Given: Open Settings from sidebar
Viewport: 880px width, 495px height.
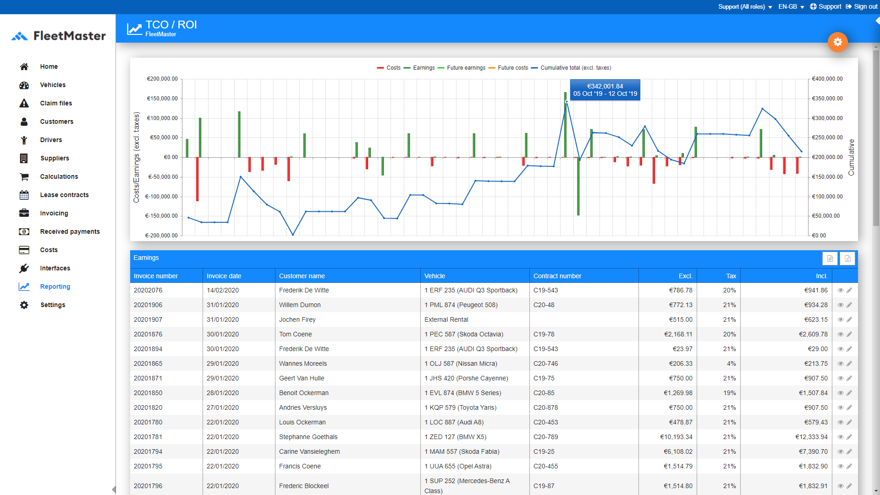Looking at the screenshot, I should [x=53, y=305].
